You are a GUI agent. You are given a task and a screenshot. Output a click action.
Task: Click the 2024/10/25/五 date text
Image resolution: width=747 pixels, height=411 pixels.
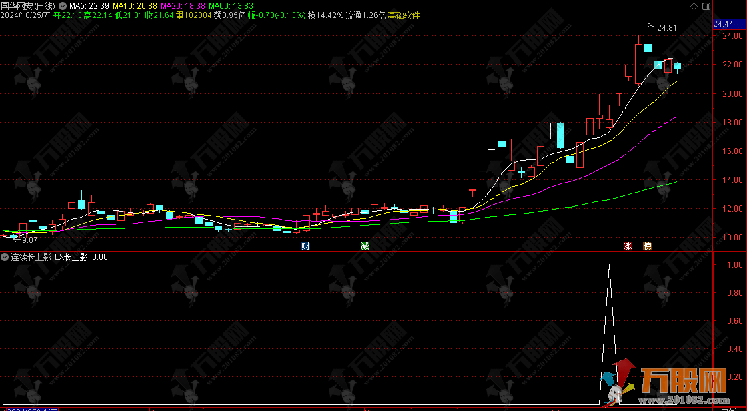[26, 15]
